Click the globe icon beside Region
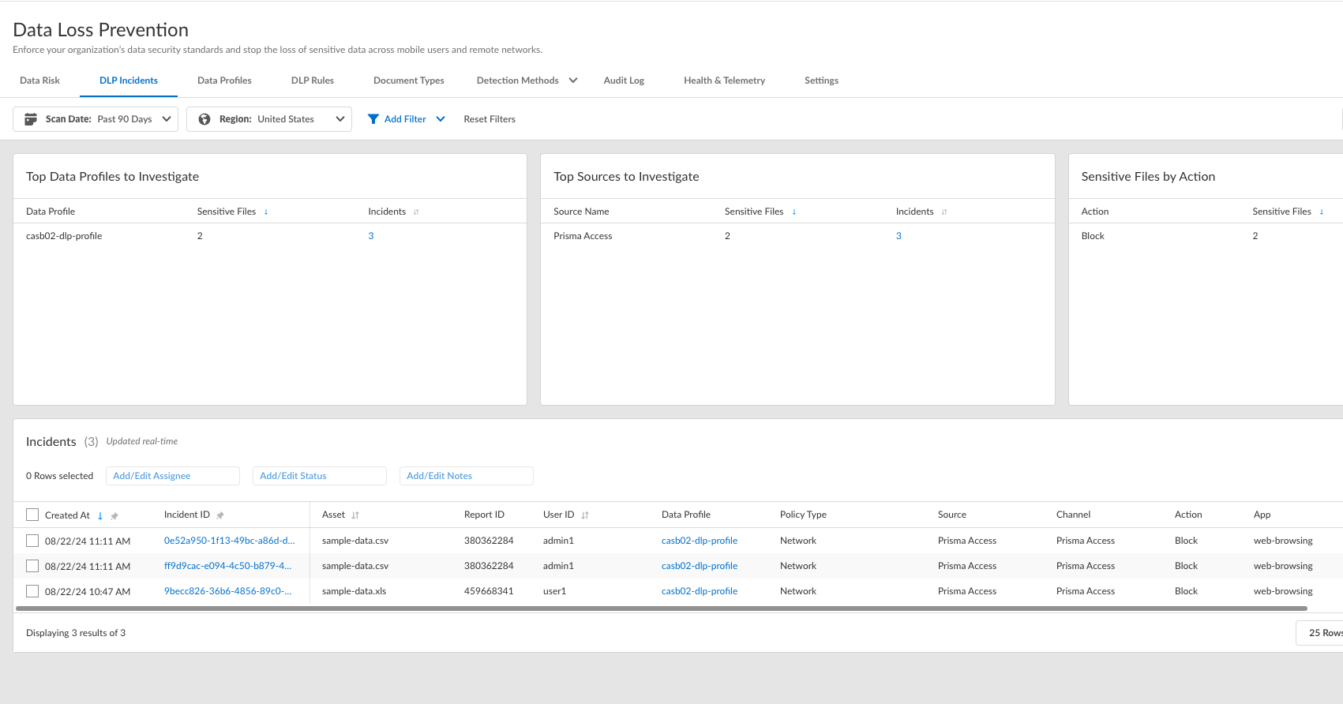1343x704 pixels. (204, 119)
